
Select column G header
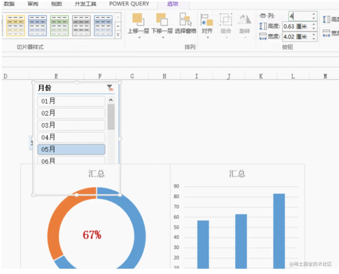click(132, 76)
